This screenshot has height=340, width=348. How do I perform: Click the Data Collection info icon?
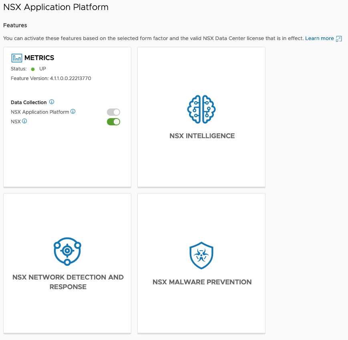pyautogui.click(x=52, y=102)
